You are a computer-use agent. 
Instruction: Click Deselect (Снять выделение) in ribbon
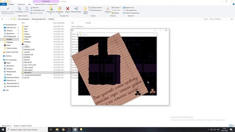(130, 10)
